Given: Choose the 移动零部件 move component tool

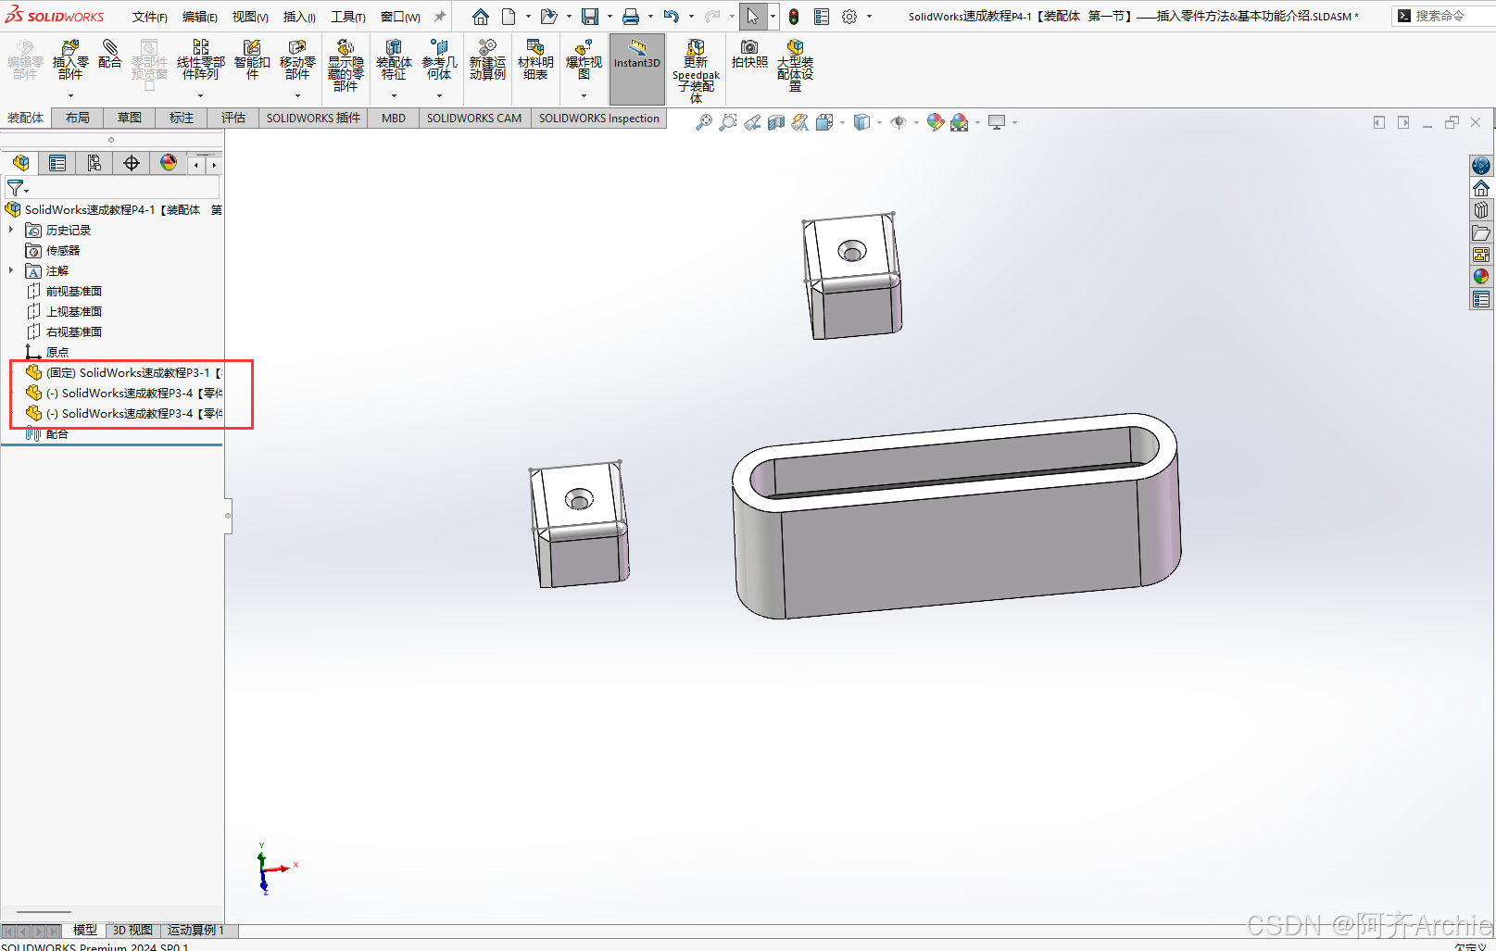Looking at the screenshot, I should 297,60.
